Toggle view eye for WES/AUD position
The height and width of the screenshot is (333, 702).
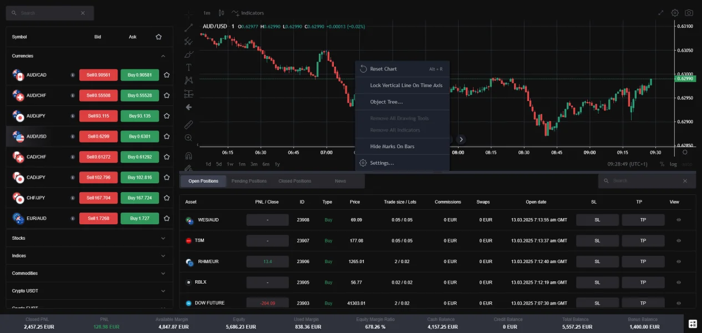[679, 220]
